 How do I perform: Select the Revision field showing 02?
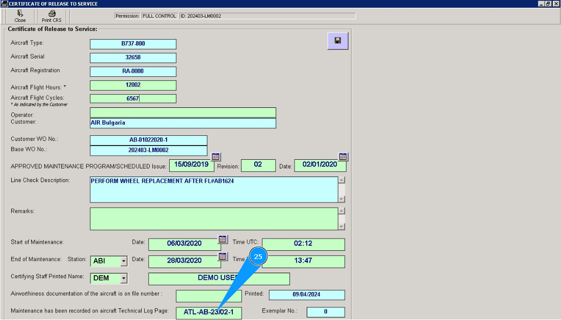(258, 165)
